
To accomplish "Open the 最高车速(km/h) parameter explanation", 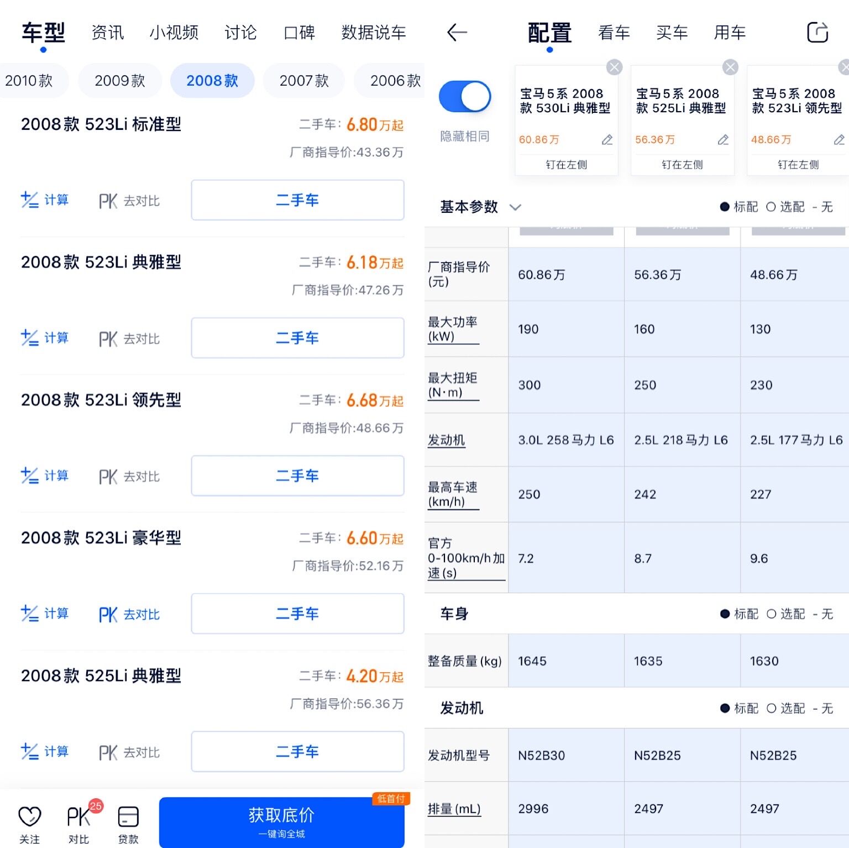I will pyautogui.click(x=453, y=495).
